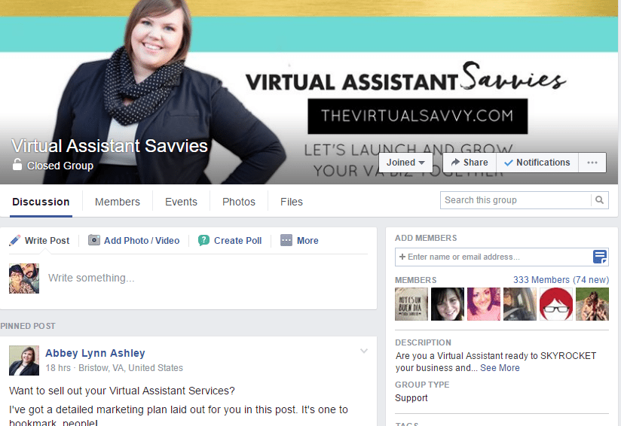This screenshot has height=426, width=621.
Task: Open the Files tab
Action: tap(292, 202)
